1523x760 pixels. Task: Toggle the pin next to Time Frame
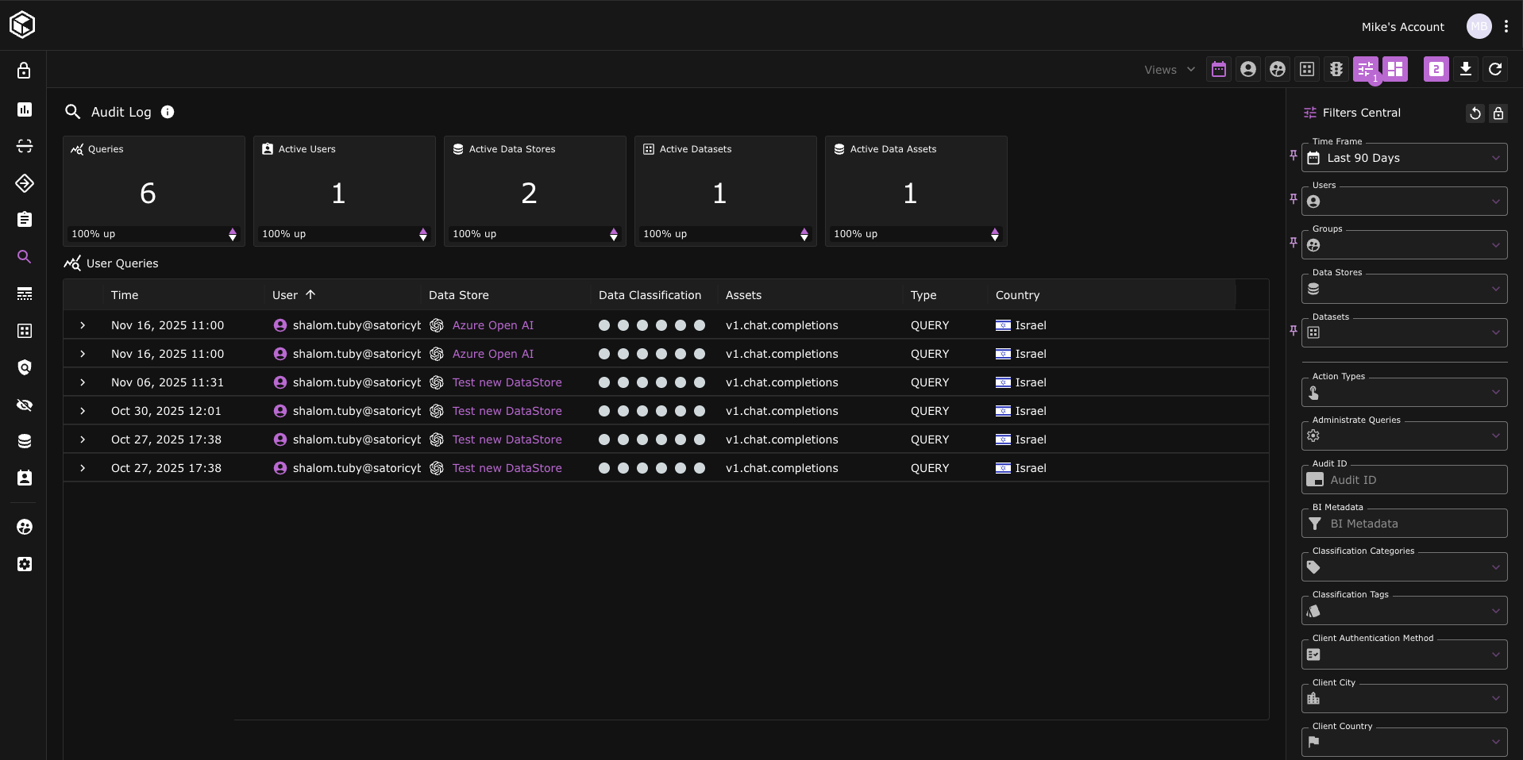click(1294, 155)
